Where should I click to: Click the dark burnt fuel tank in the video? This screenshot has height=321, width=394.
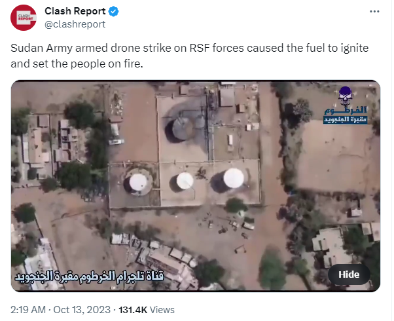pyautogui.click(x=180, y=129)
